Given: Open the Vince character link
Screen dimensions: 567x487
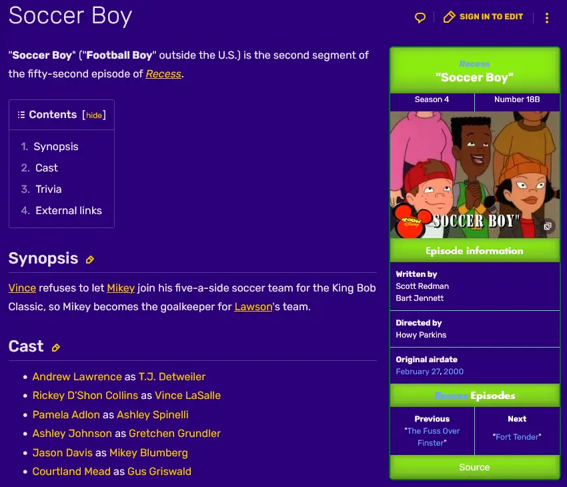Looking at the screenshot, I should pos(22,288).
